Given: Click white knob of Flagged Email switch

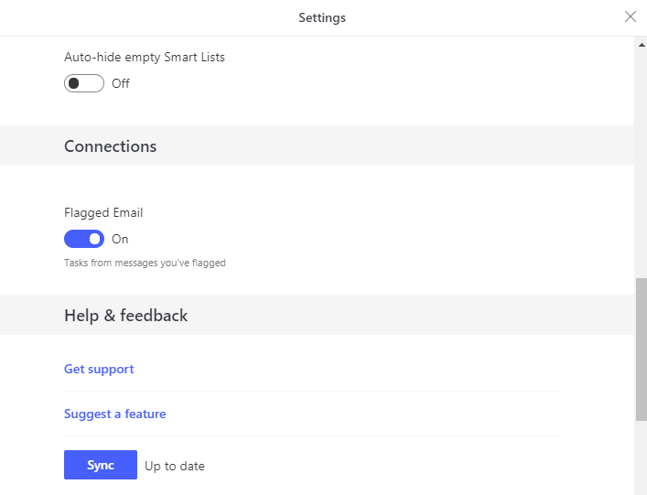Looking at the screenshot, I should [x=94, y=239].
